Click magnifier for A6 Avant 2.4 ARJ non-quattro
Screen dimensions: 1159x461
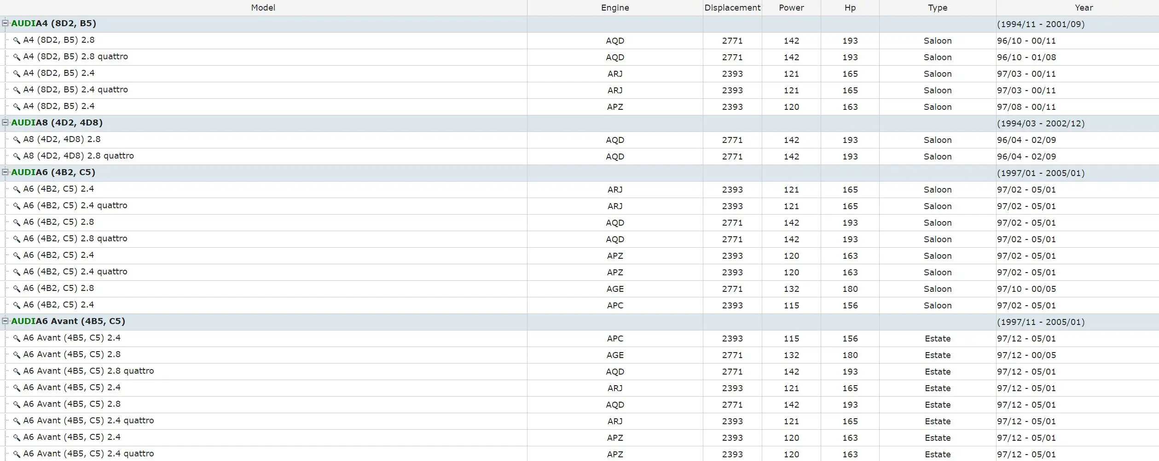(17, 388)
